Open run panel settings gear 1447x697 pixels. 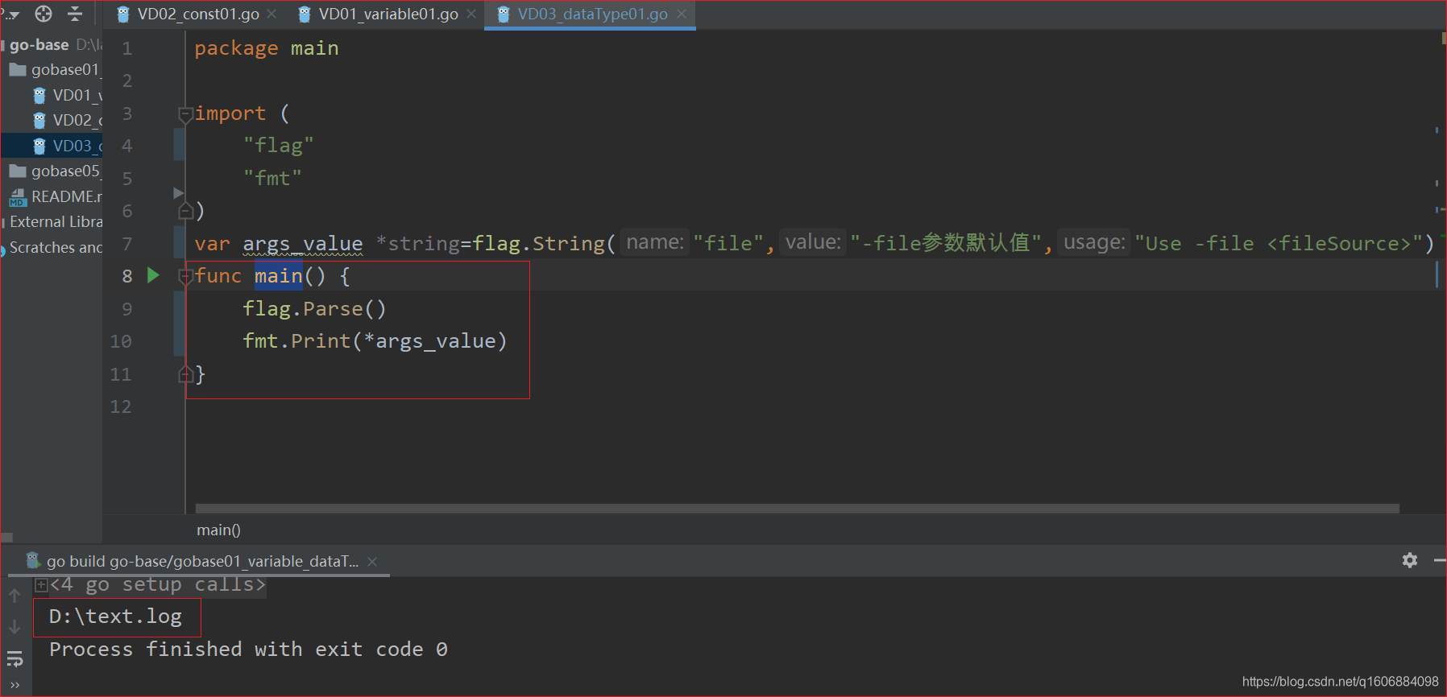[x=1410, y=560]
